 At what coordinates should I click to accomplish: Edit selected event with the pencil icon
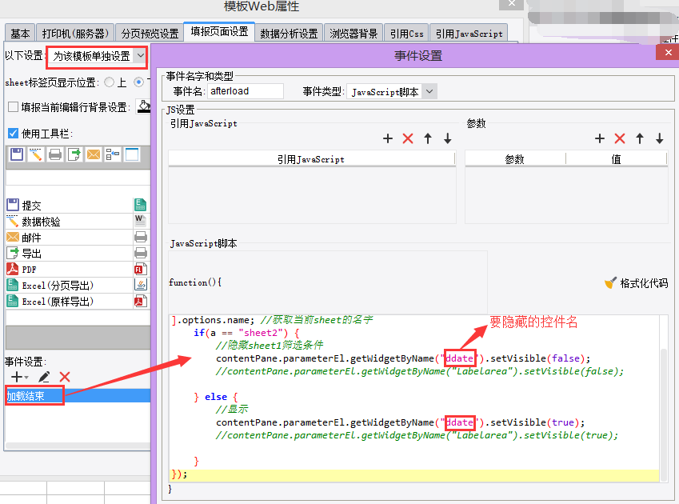point(45,377)
